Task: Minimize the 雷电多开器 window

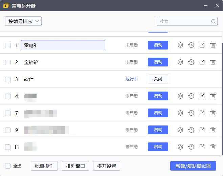Action: (206, 5)
